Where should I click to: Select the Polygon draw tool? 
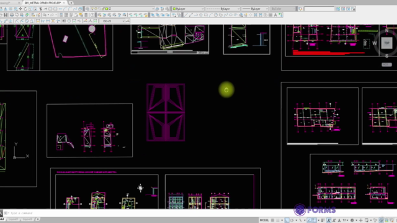[201, 15]
